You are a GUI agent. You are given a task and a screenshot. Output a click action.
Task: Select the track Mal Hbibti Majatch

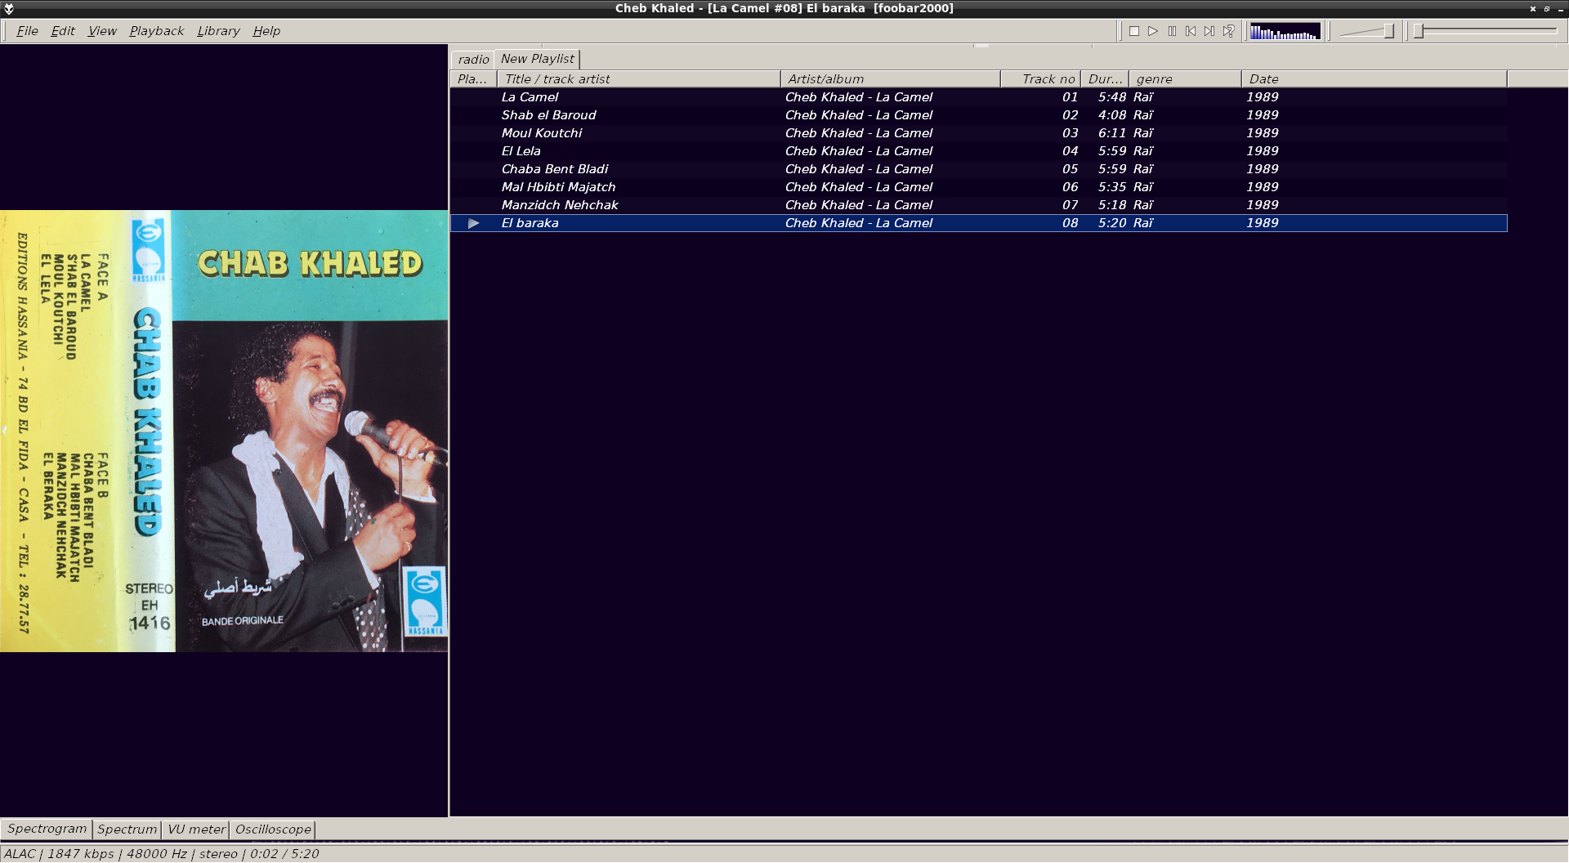click(978, 187)
